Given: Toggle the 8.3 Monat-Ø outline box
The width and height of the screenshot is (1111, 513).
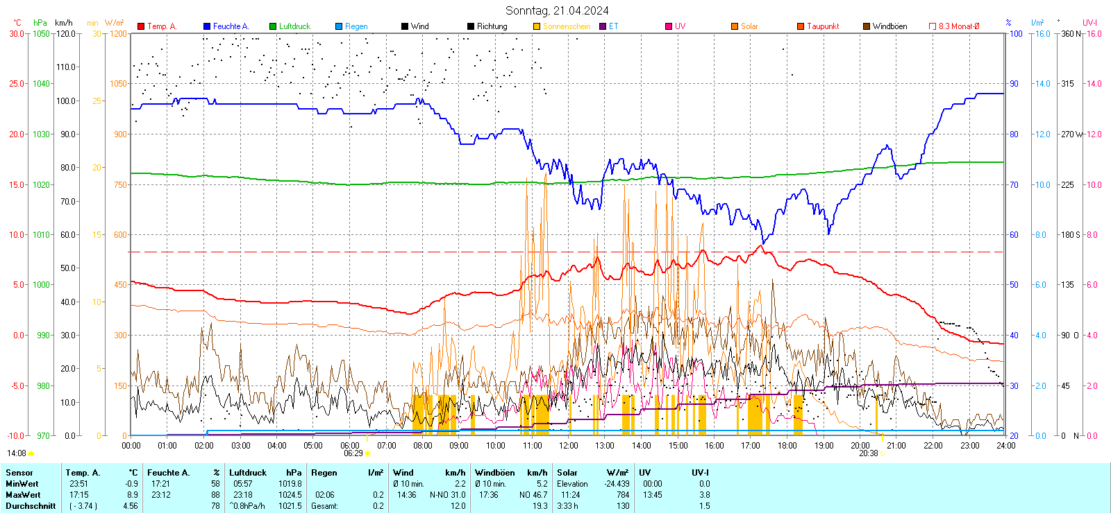Looking at the screenshot, I should (933, 26).
